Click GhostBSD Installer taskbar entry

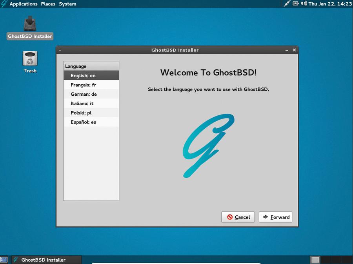pyautogui.click(x=46, y=260)
